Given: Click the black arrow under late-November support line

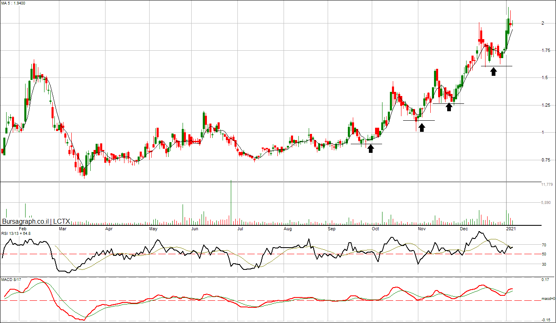Looking at the screenshot, I should pos(449,107).
